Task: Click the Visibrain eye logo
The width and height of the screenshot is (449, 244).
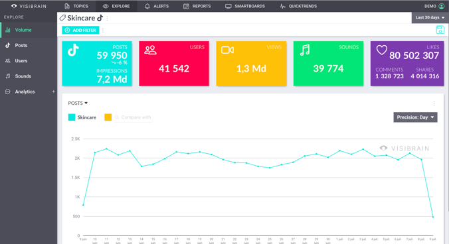Action: [14, 6]
